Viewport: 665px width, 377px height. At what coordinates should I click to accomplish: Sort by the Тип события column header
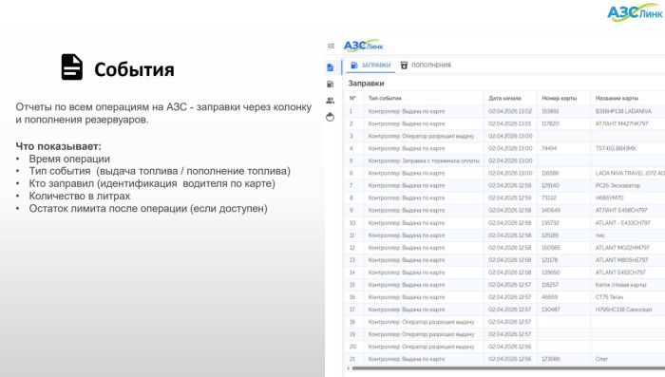pyautogui.click(x=385, y=99)
